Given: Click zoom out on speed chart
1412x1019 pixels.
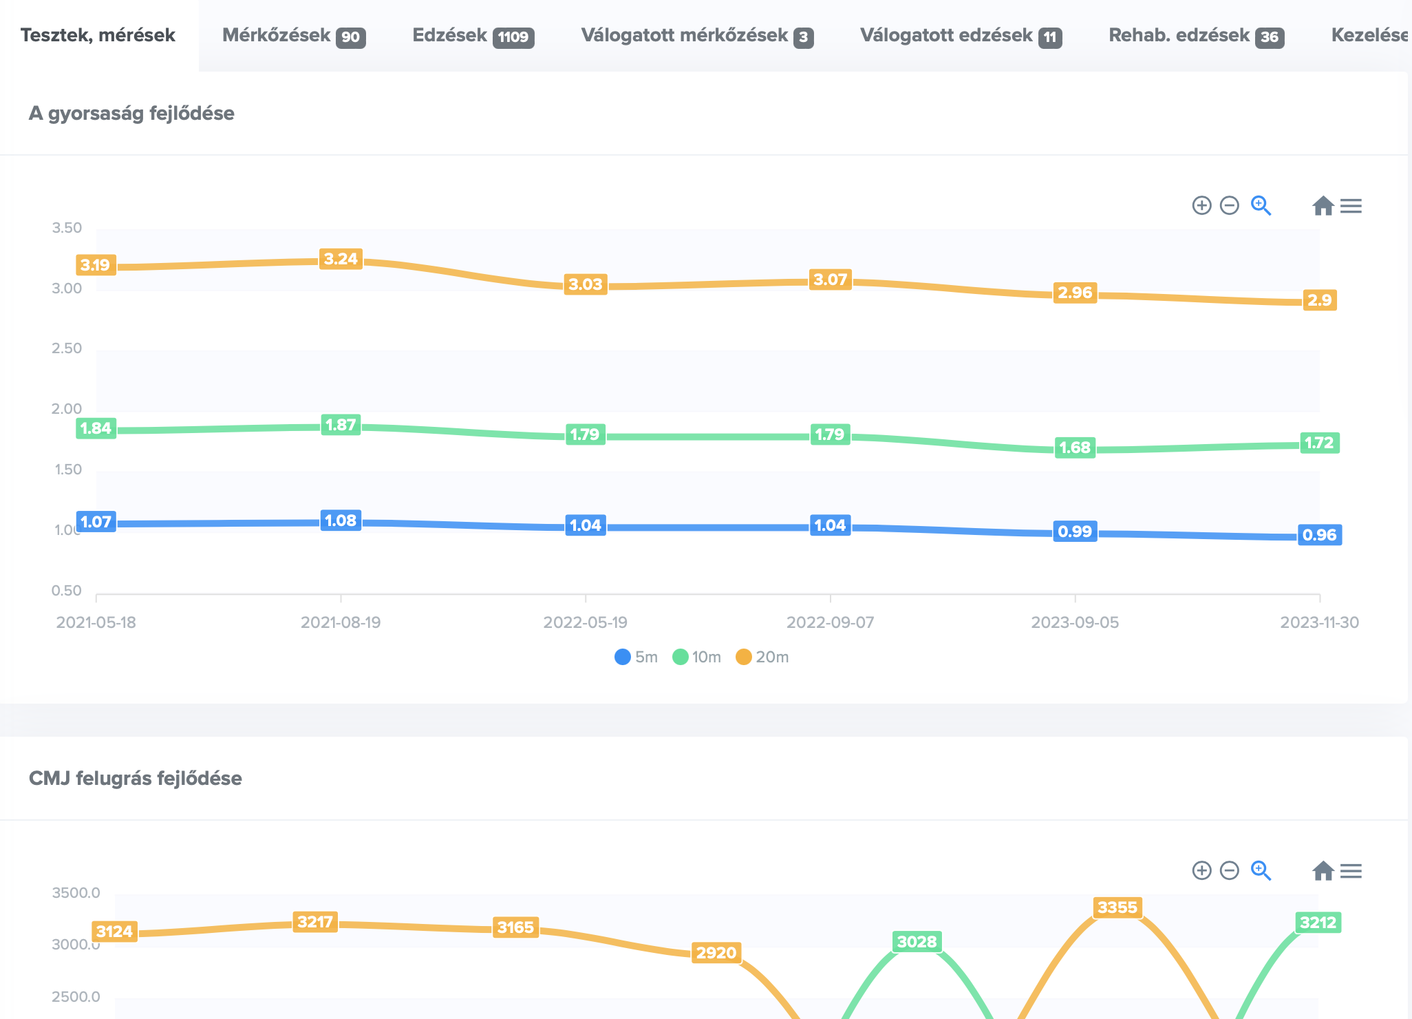Looking at the screenshot, I should tap(1229, 206).
